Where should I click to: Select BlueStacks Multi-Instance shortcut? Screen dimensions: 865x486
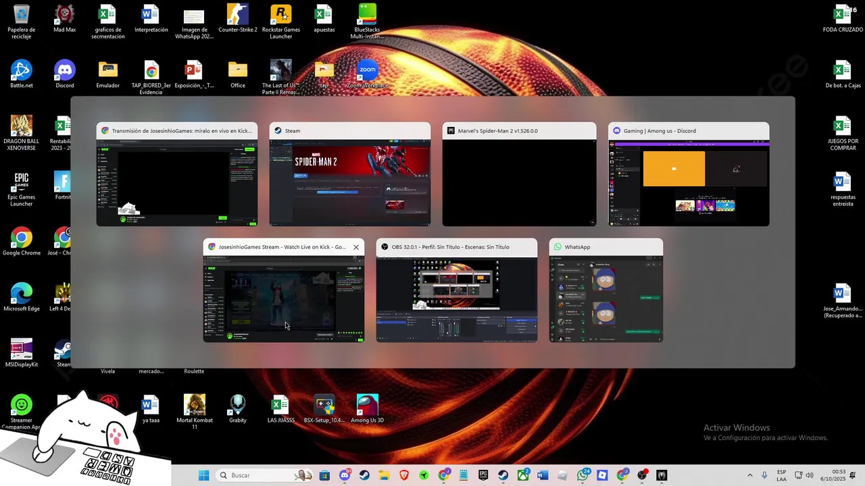click(x=368, y=22)
